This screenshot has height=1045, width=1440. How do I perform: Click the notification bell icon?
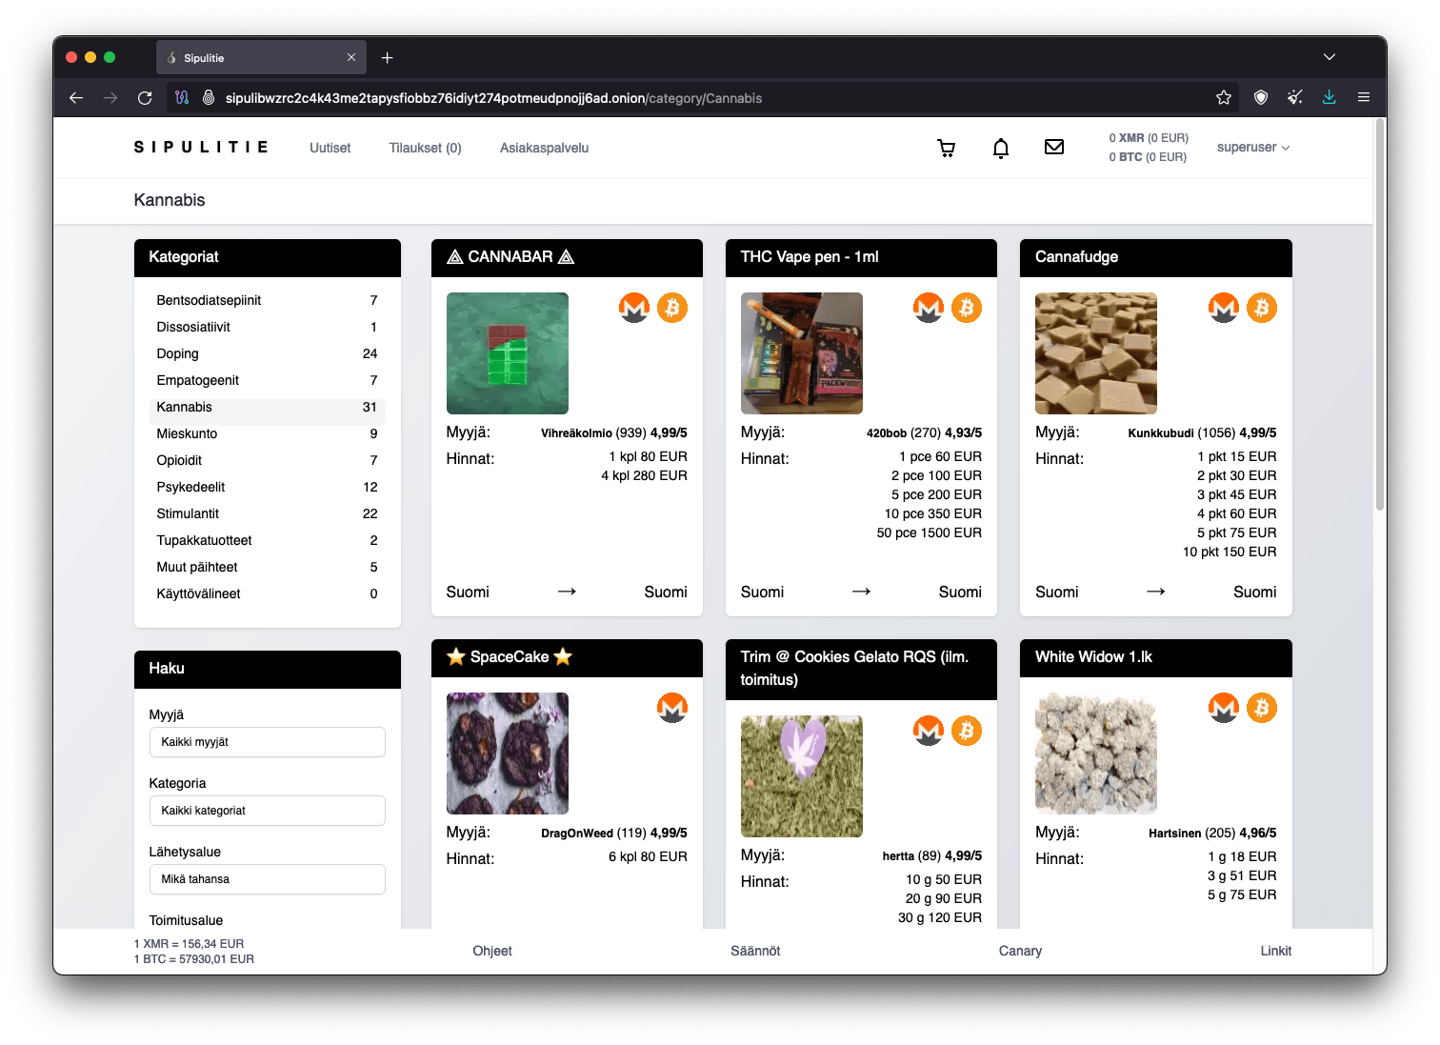(x=1000, y=148)
